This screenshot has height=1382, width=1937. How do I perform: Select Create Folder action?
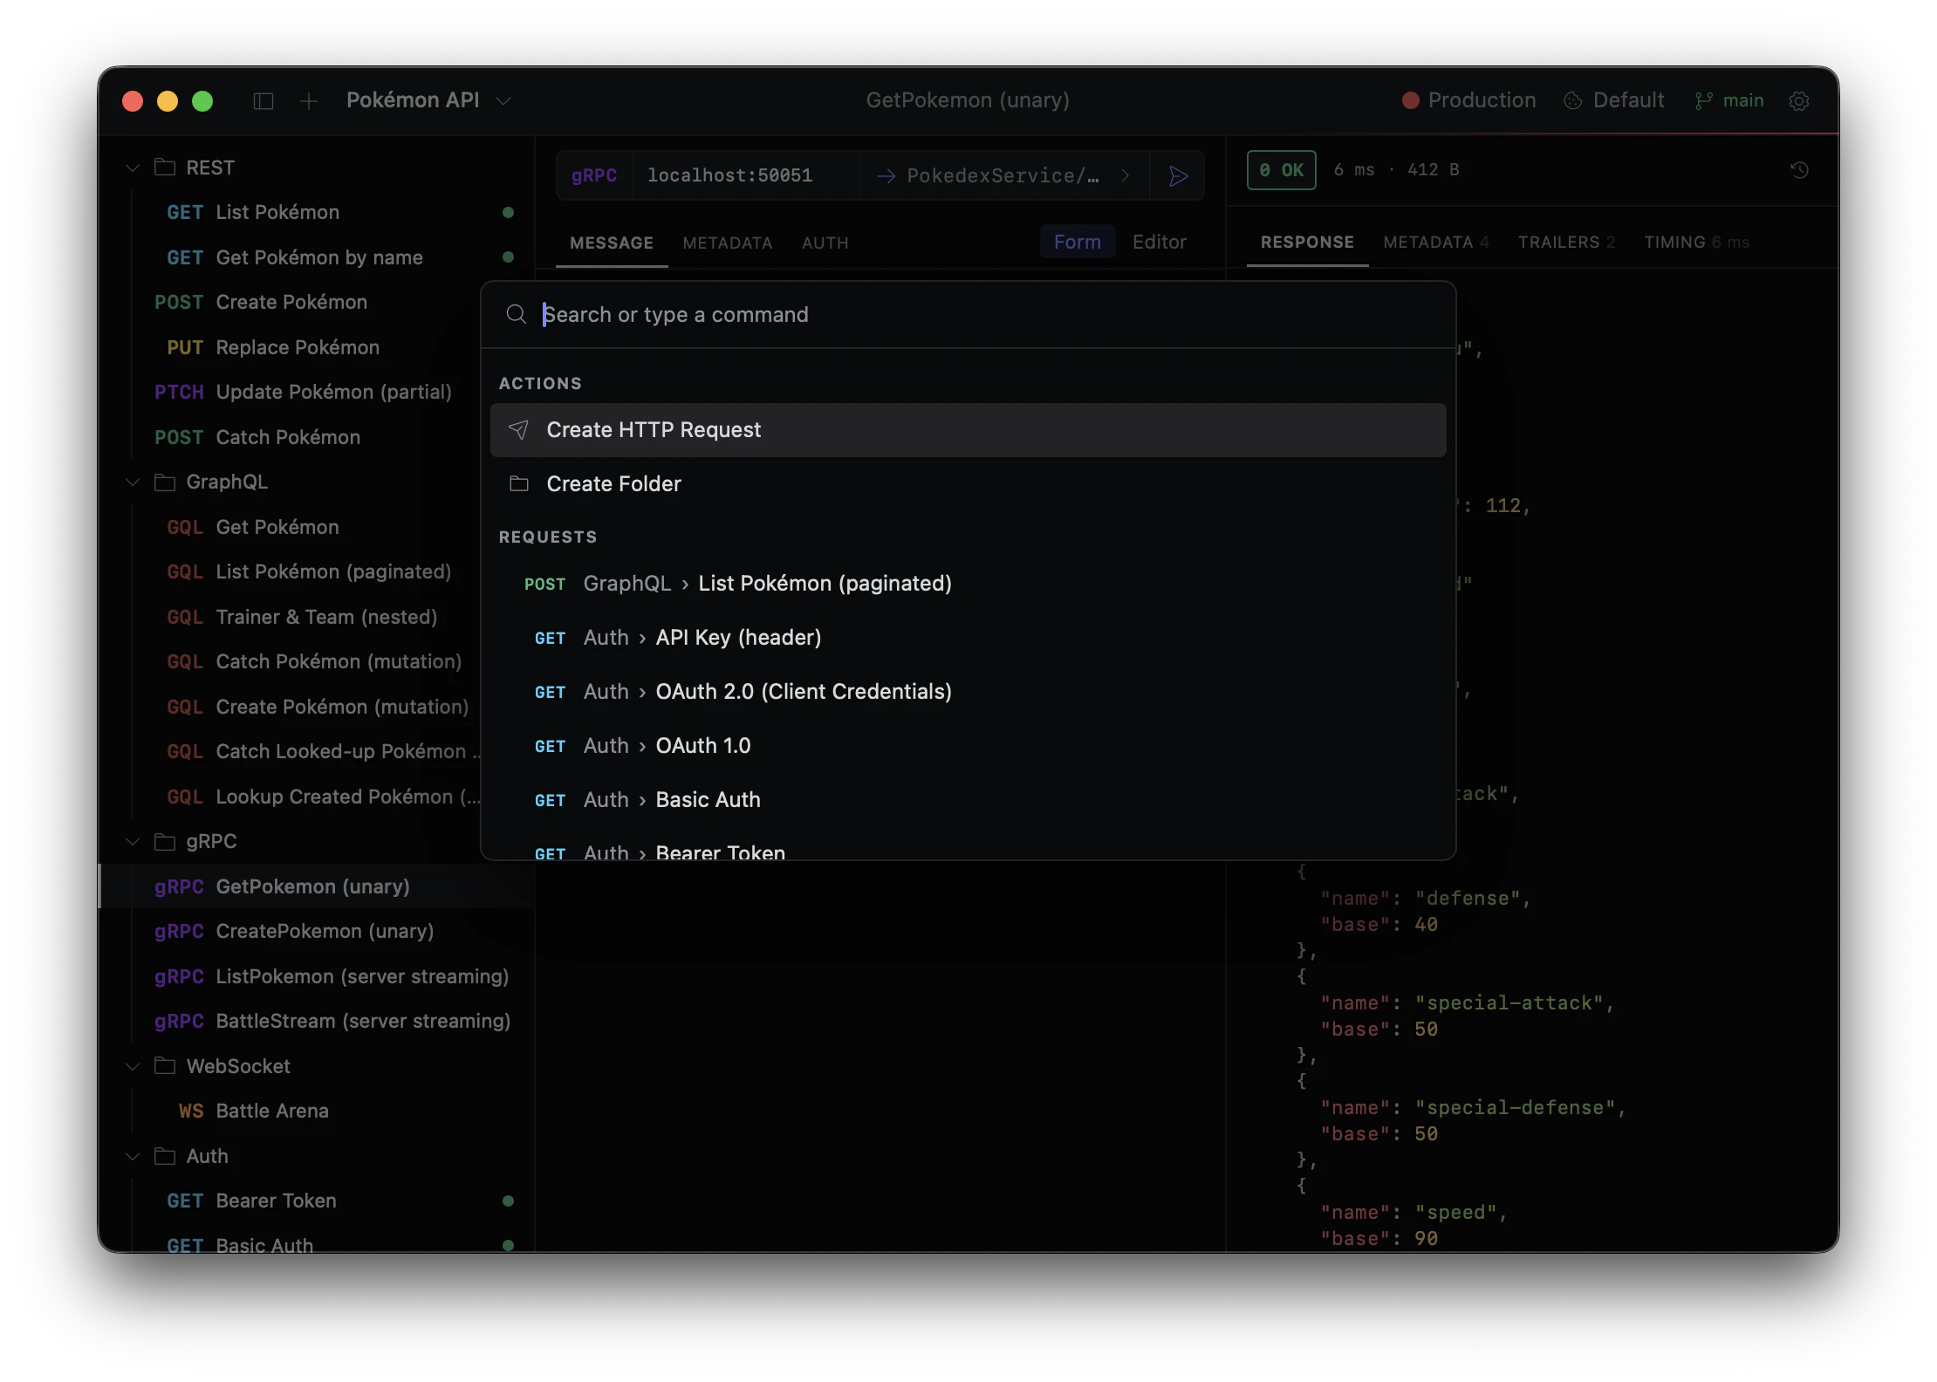tap(968, 483)
